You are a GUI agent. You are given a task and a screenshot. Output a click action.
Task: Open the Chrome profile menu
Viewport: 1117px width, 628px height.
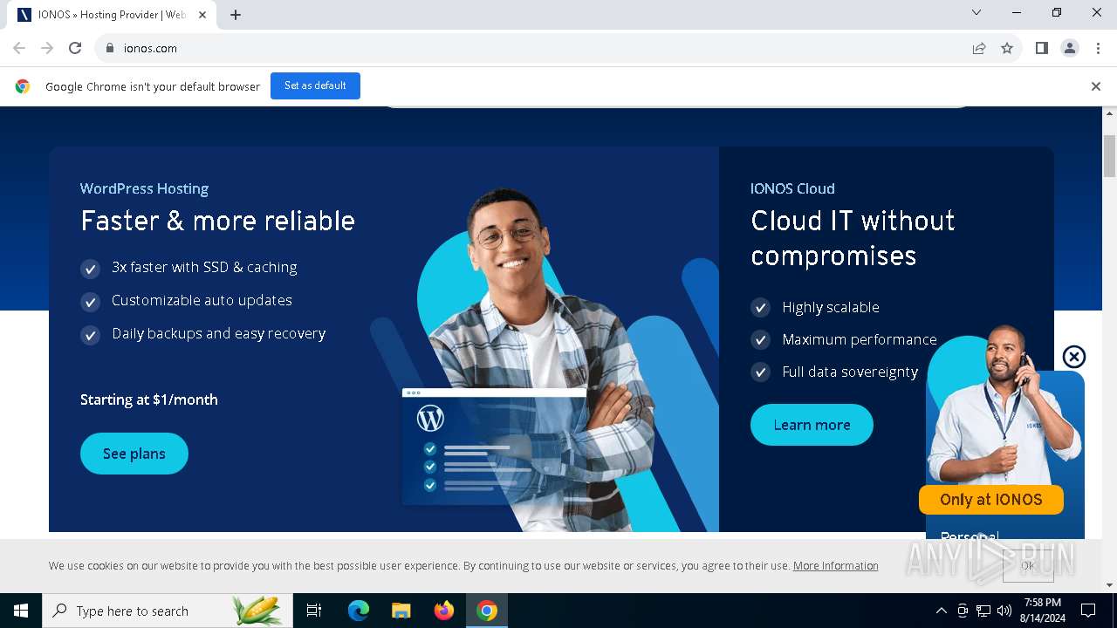(x=1070, y=48)
